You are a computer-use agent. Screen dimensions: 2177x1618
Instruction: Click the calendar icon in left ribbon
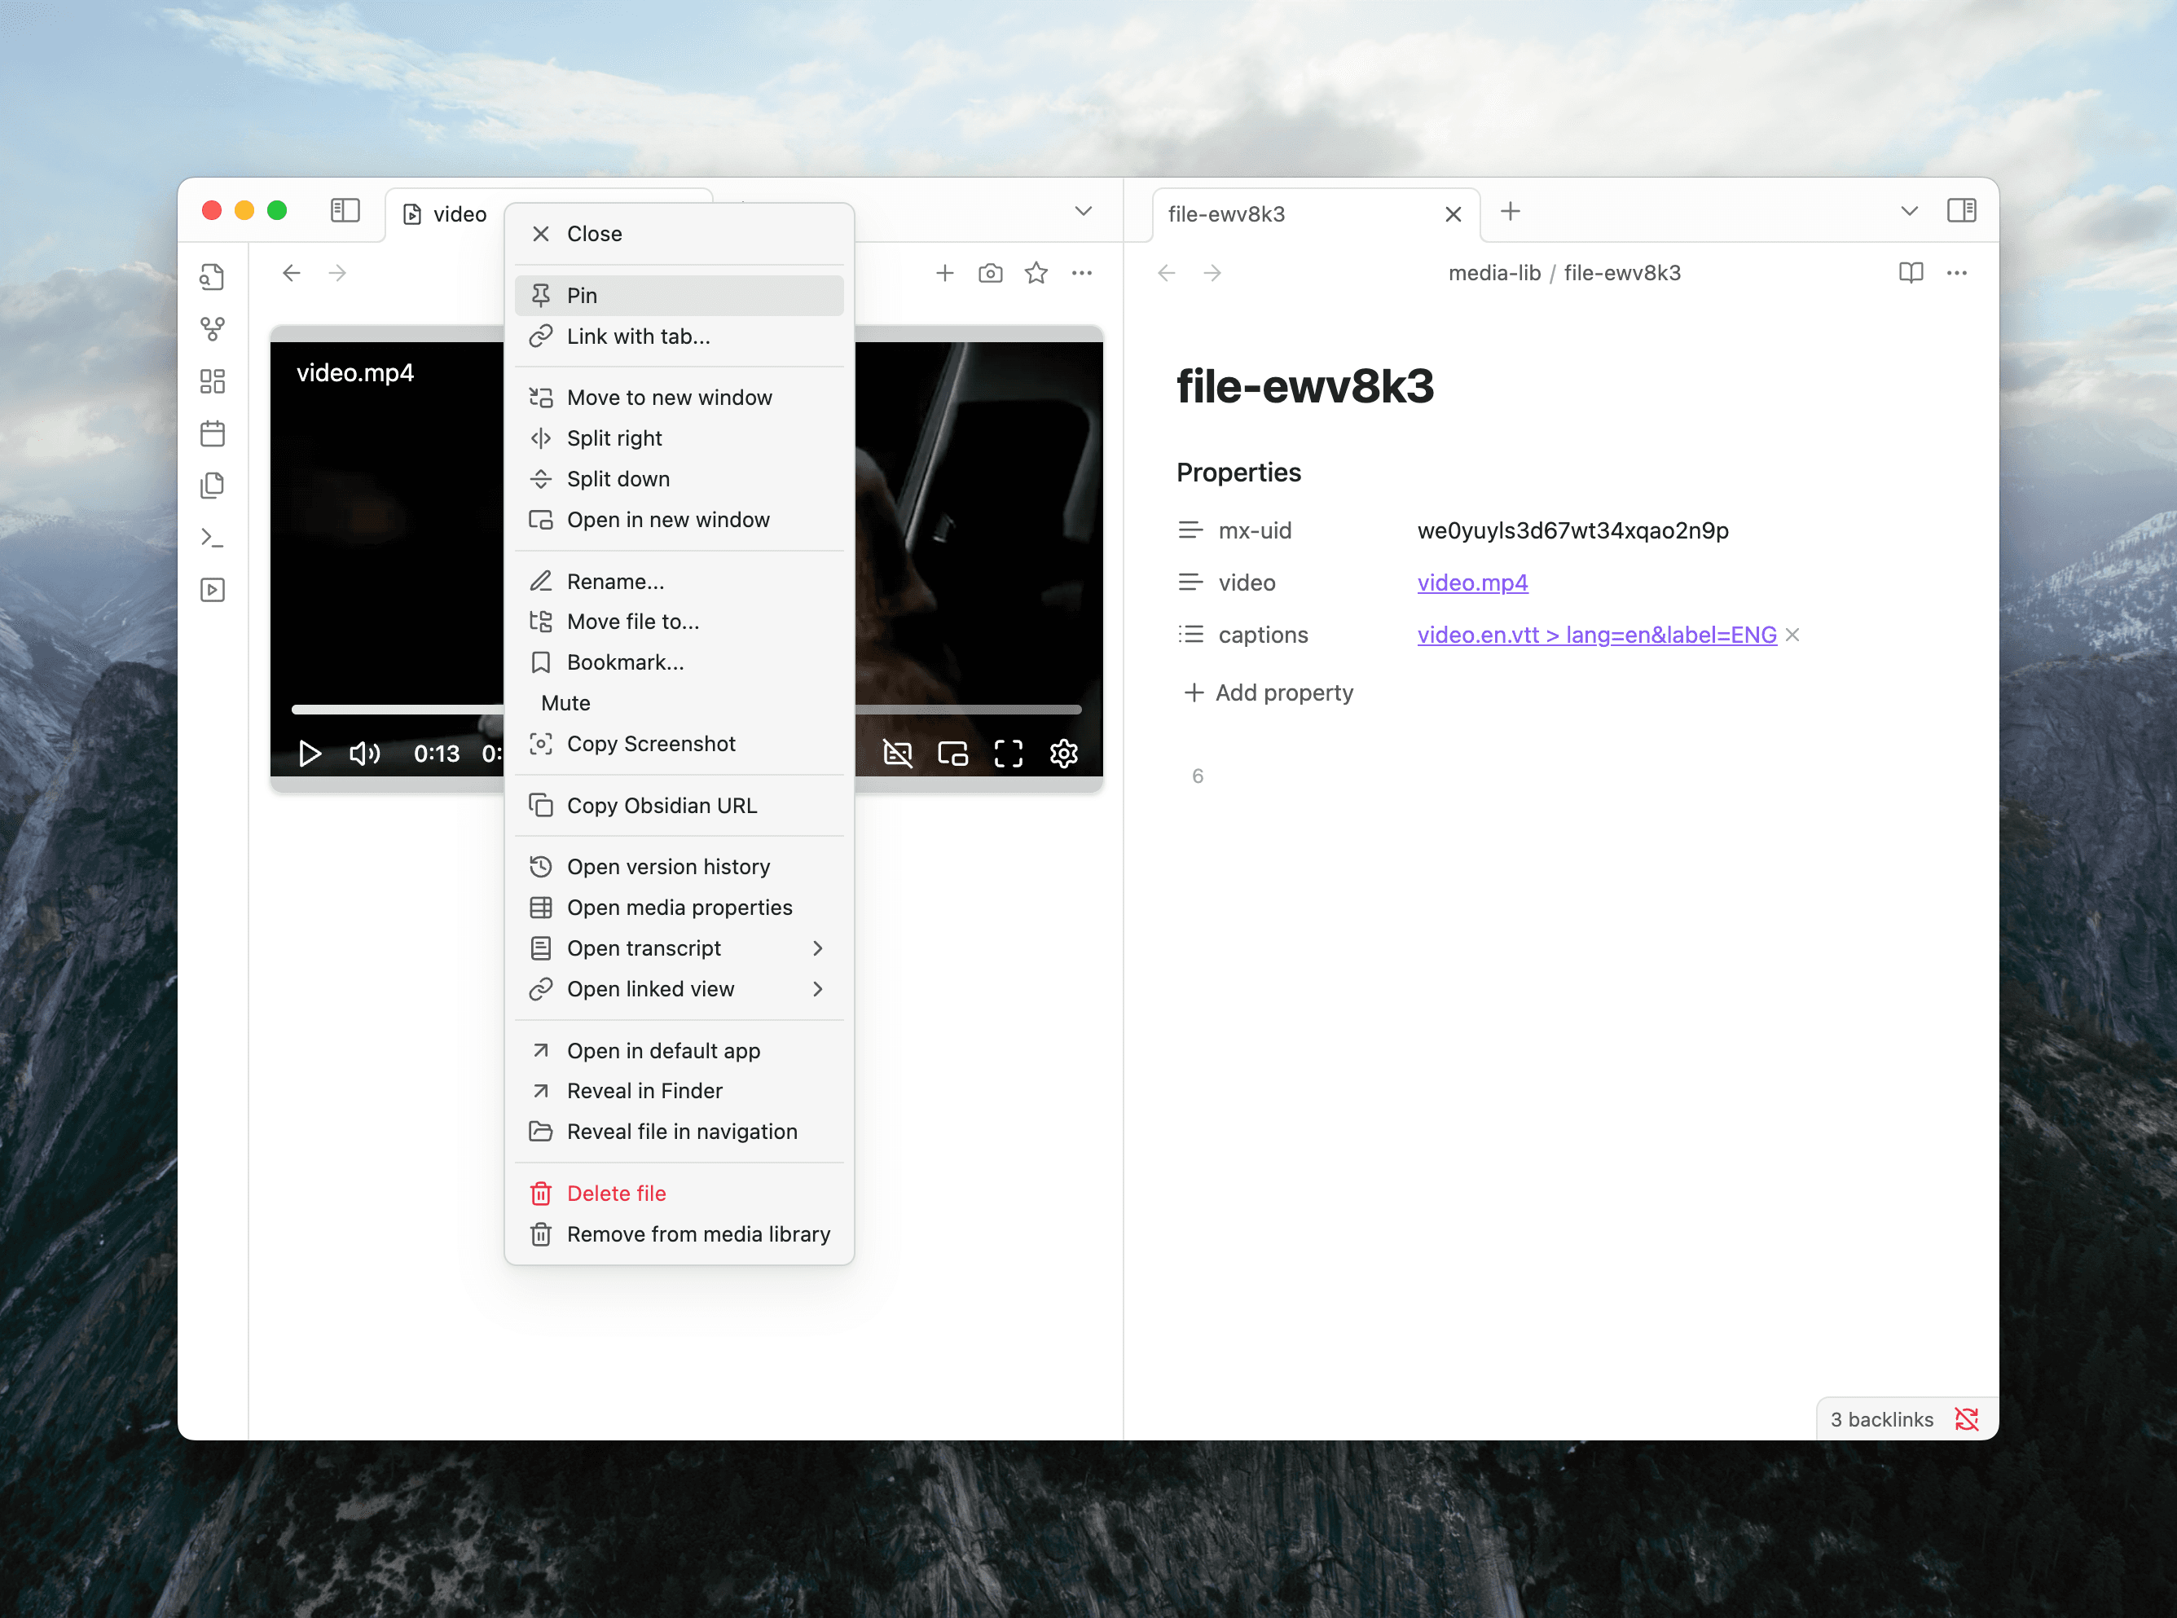point(213,433)
